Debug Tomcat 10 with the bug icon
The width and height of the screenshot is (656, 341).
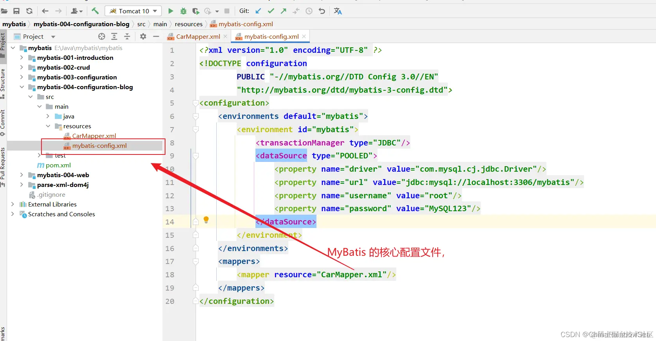183,11
